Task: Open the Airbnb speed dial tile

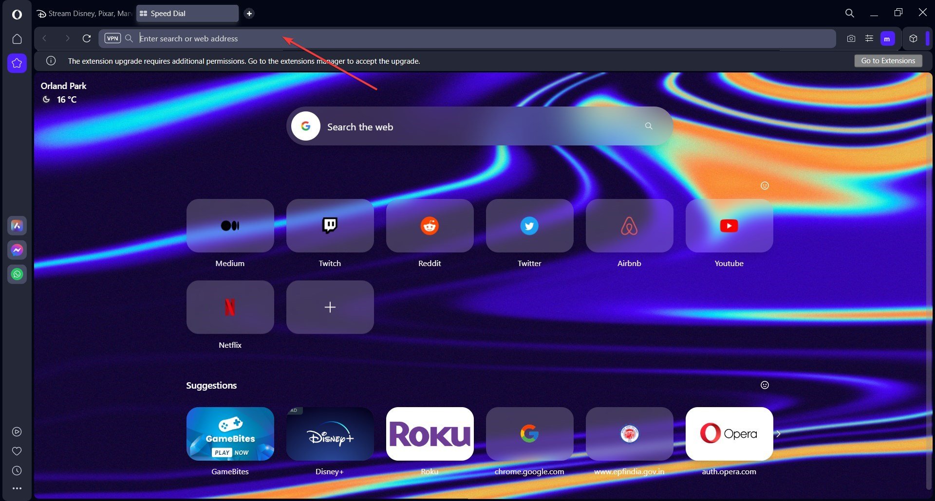Action: coord(630,226)
